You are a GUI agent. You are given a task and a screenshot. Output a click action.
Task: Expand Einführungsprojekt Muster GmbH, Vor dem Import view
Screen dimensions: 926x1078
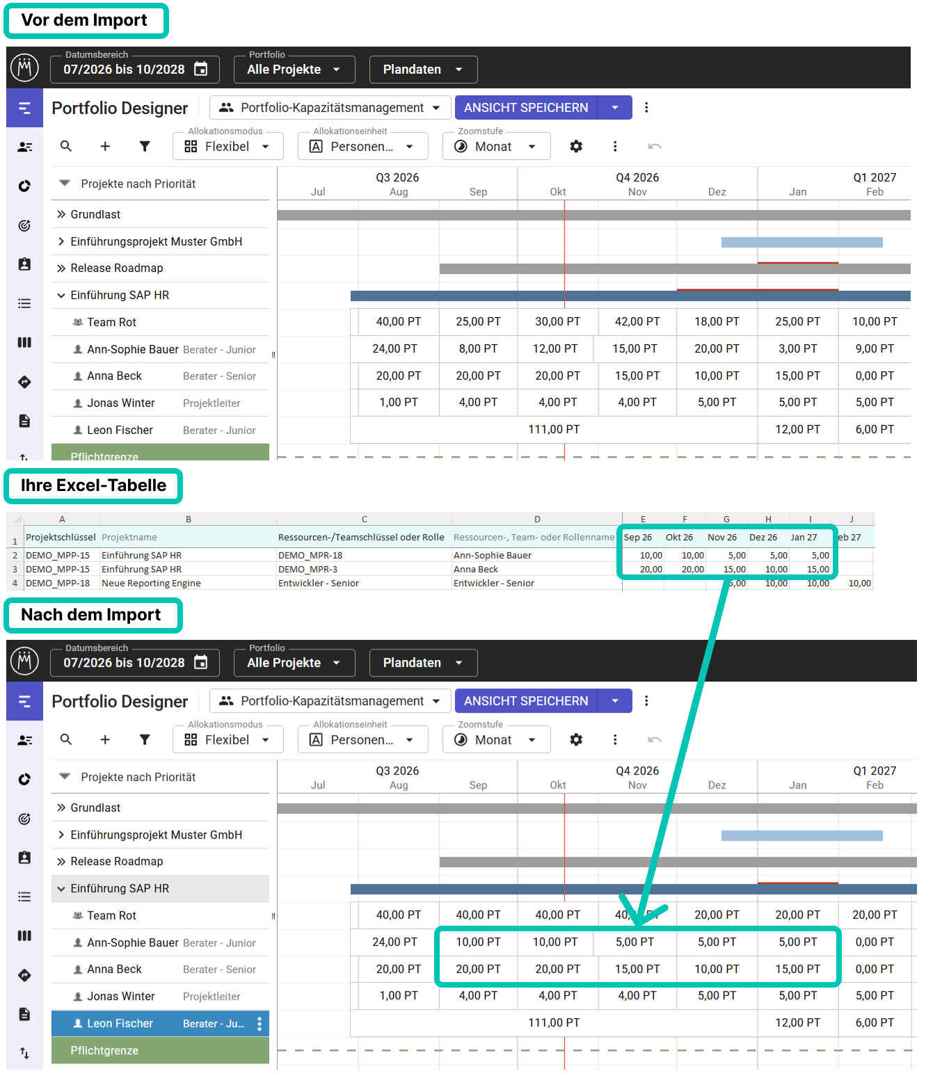click(x=61, y=241)
